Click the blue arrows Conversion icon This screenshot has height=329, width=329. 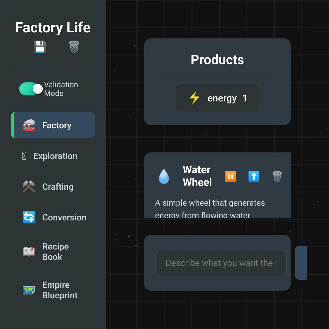point(29,217)
